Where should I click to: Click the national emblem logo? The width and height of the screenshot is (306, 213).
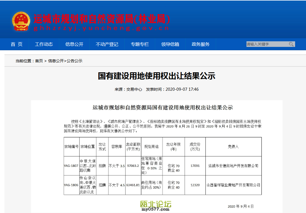click(x=21, y=21)
